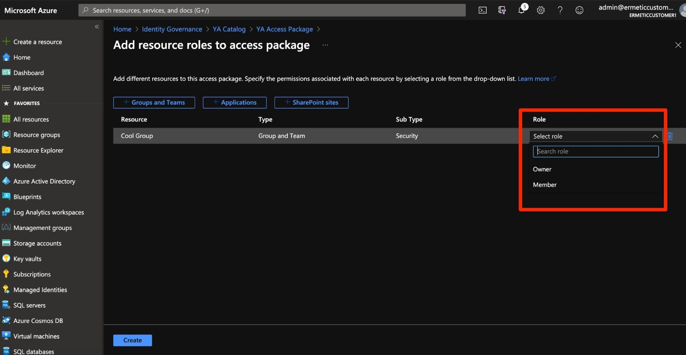The height and width of the screenshot is (355, 686).
Task: Click the Subscriptions key icon
Action: coord(6,274)
